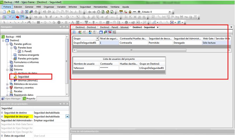235x140 pixels.
Task: Click the add user group icon in Seguridad toolbar
Action: [80, 32]
